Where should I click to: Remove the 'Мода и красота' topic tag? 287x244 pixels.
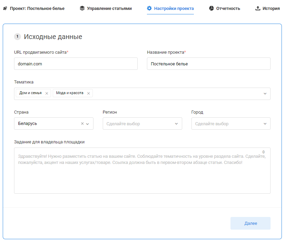click(x=88, y=93)
